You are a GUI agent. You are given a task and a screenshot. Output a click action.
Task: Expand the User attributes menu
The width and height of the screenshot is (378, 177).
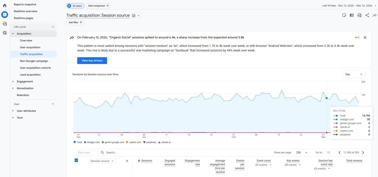pos(26,111)
